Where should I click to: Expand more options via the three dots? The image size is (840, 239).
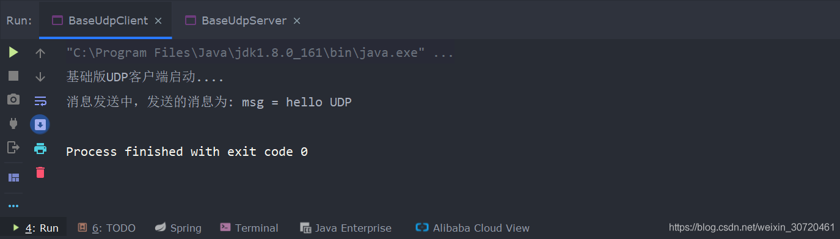click(13, 206)
